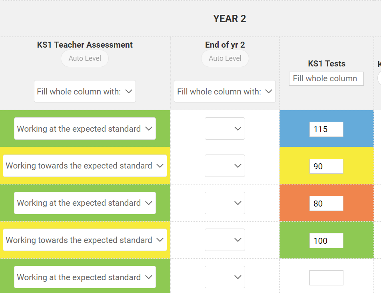Open fourth row End of yr 2 dropdown
Screen dimensions: 381x293
tap(225, 240)
